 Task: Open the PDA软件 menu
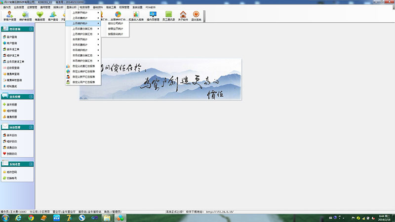[151, 7]
